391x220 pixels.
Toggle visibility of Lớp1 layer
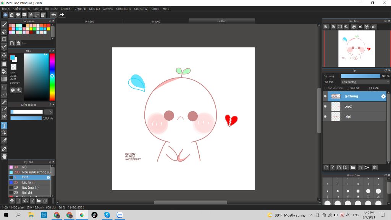[x=325, y=116]
